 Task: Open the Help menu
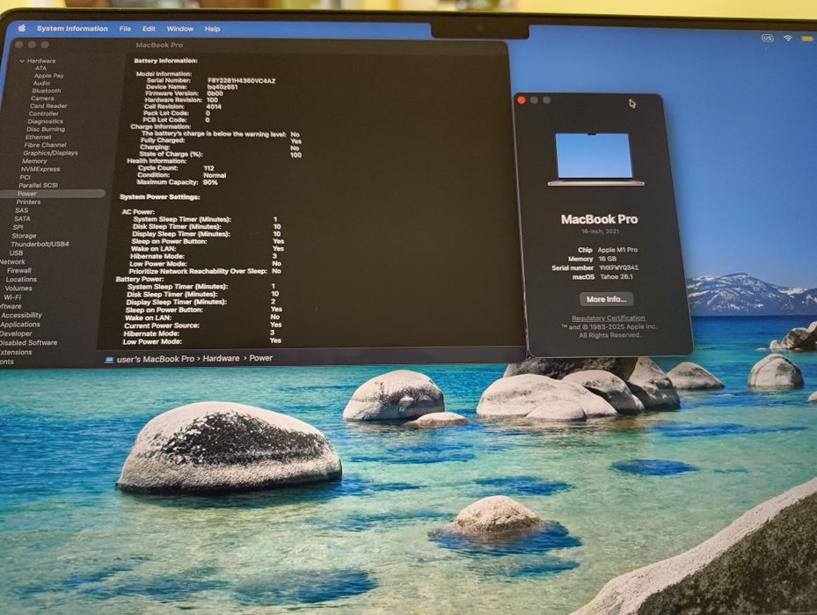tap(212, 29)
